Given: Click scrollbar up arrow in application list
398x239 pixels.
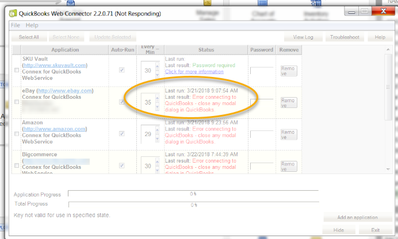Looking at the screenshot, I should coord(388,49).
